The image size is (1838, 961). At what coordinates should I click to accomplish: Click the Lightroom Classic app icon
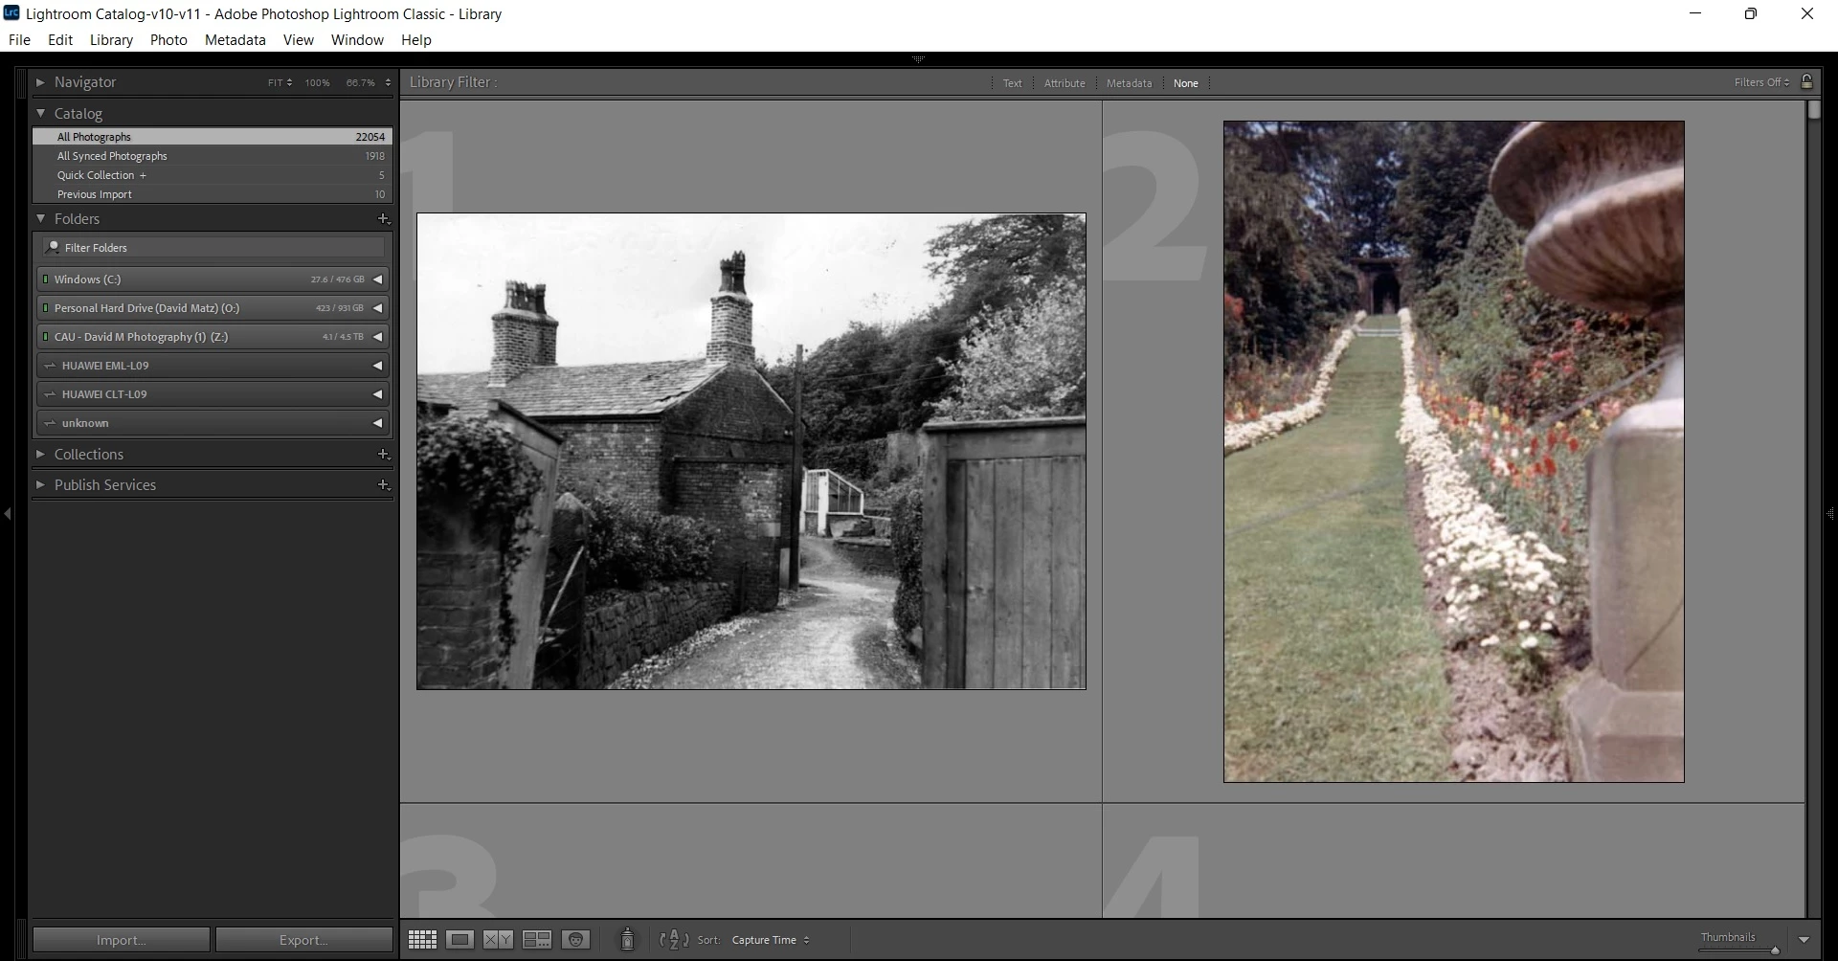[x=11, y=13]
